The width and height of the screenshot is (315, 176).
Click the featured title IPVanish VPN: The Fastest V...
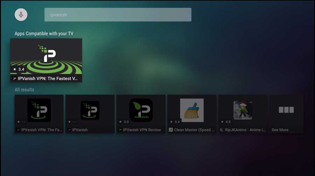[x=48, y=79]
